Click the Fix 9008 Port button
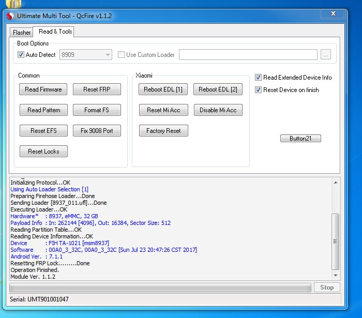Viewport: 362px width, 318px height. (97, 131)
